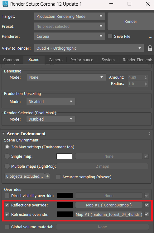
Task: Uncheck the Reflections override checkbox
Action: coord(7,205)
